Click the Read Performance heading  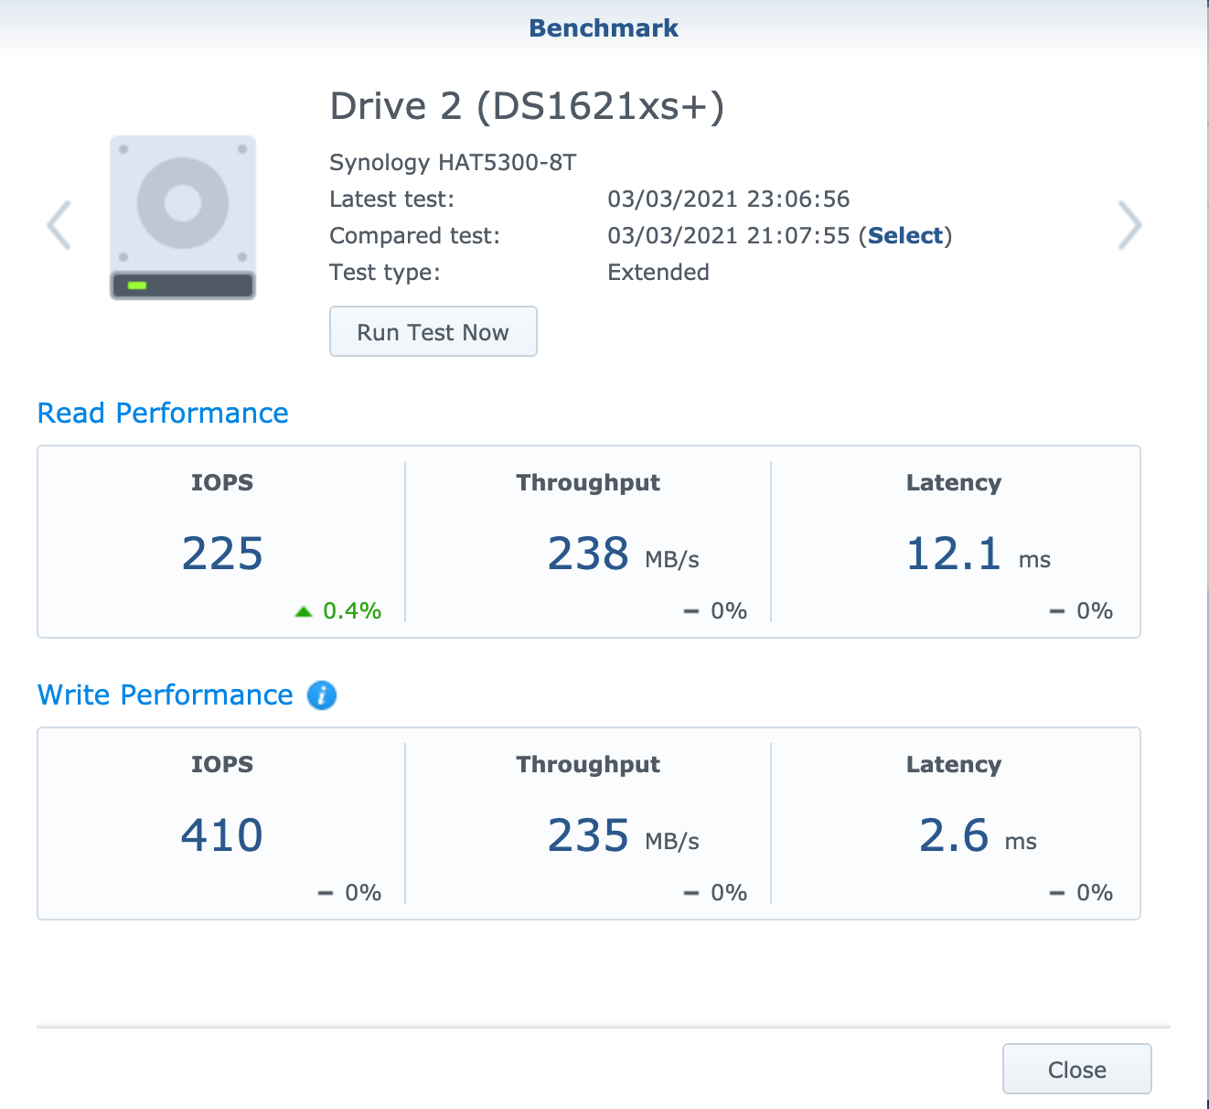click(163, 414)
